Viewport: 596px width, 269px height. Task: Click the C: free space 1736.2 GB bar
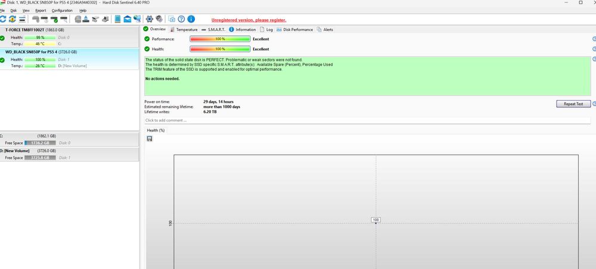[x=40, y=143]
